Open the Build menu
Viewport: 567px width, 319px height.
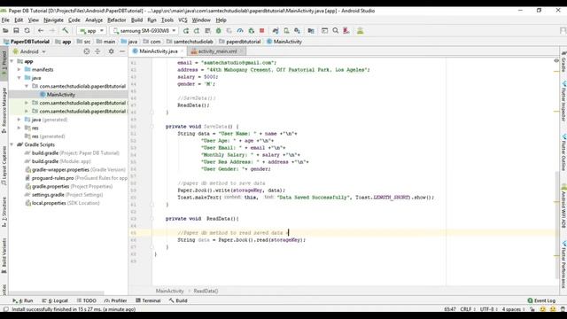(x=136, y=20)
